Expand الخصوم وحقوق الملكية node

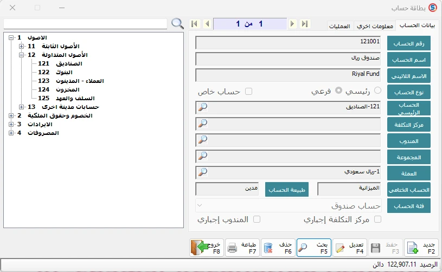pos(11,116)
